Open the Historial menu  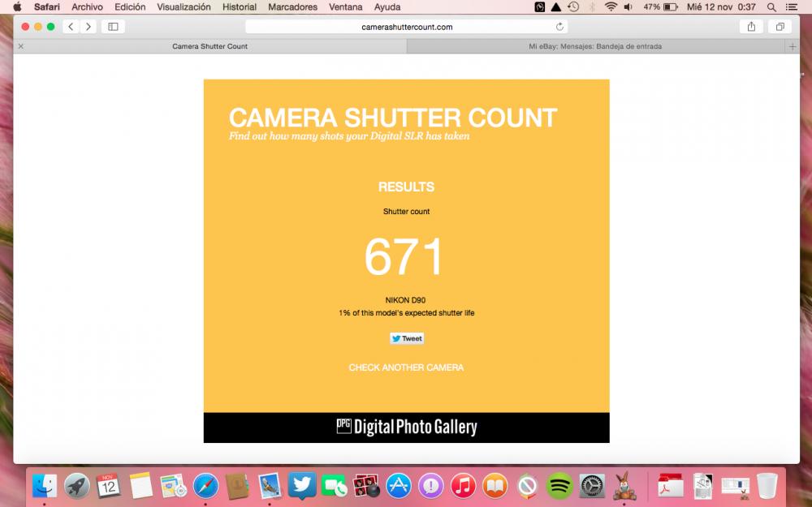[240, 7]
